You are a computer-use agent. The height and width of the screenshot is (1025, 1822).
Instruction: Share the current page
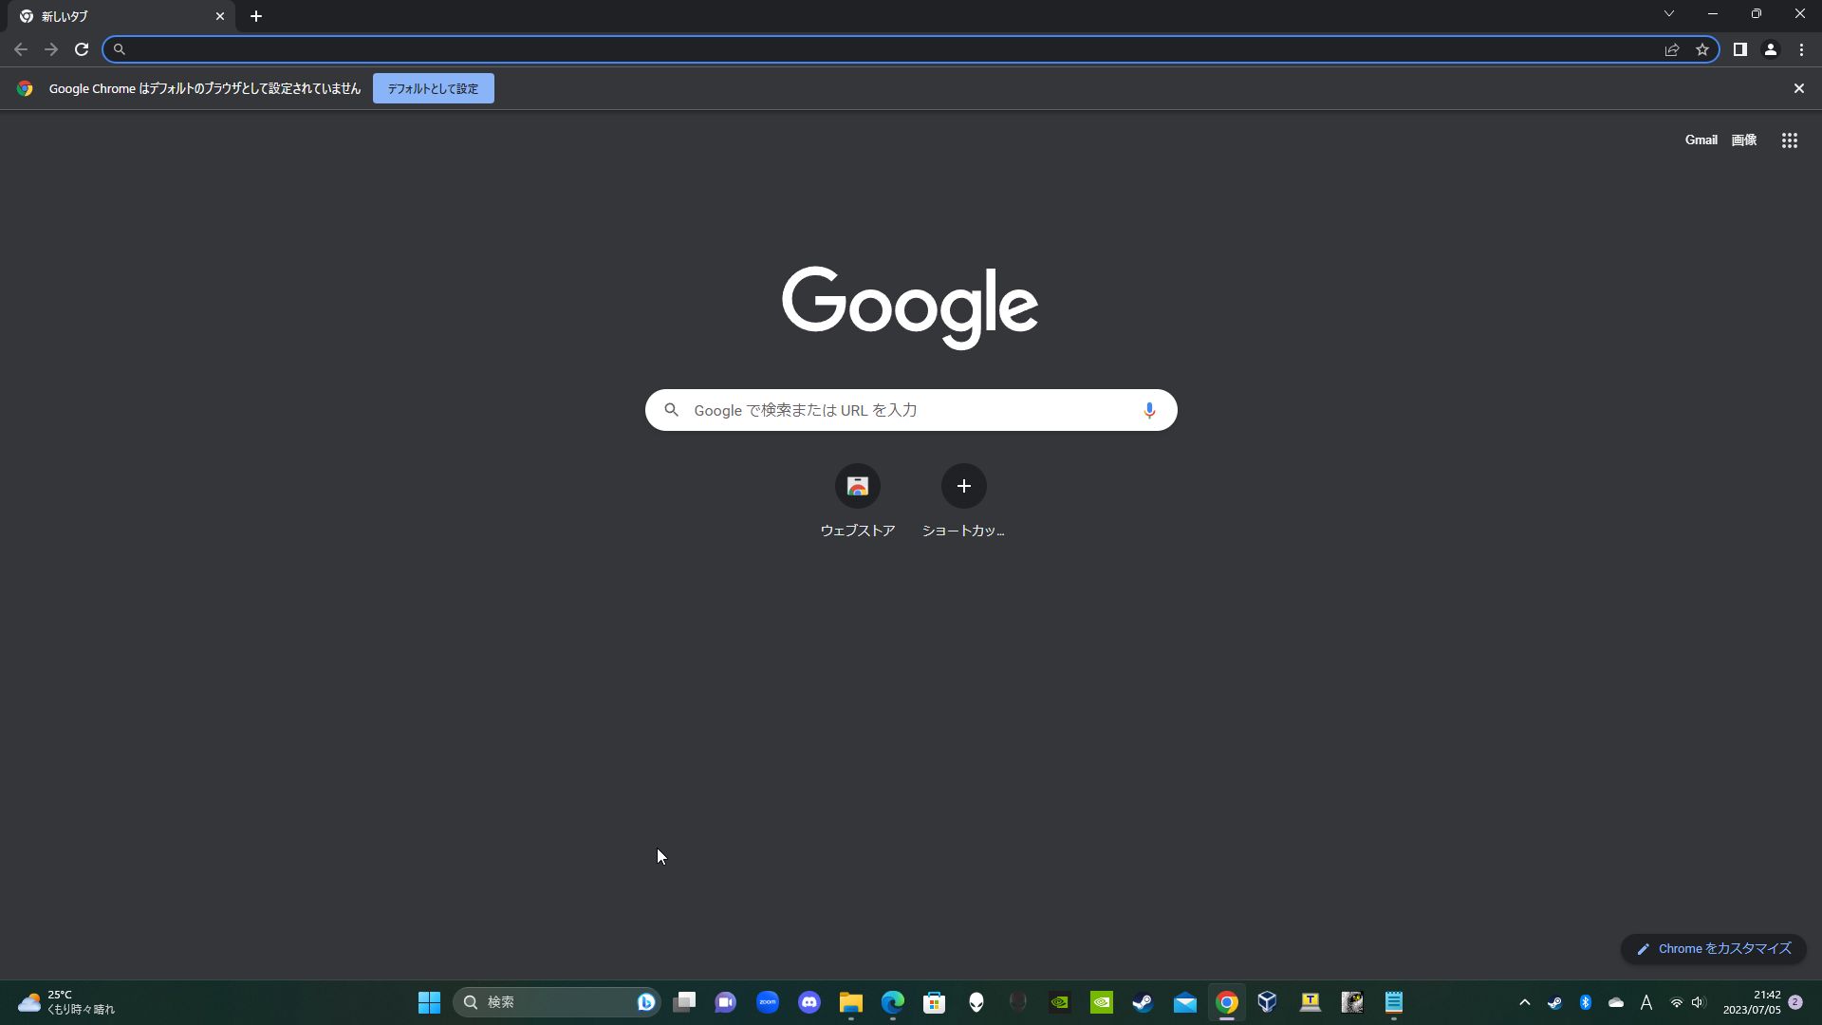coord(1672,49)
